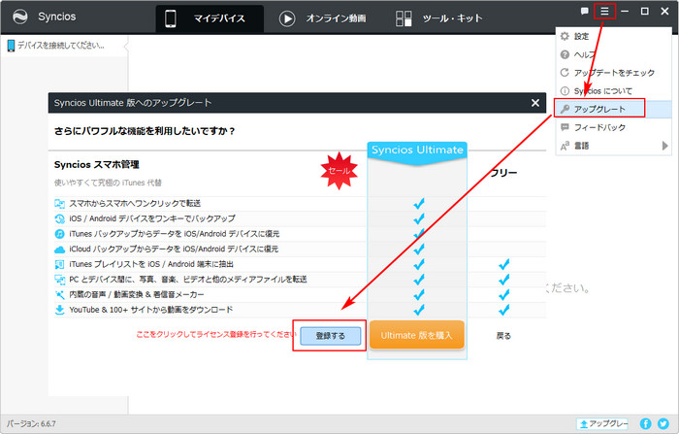The width and height of the screenshot is (679, 434).
Task: Click the 登録する button
Action: point(331,336)
